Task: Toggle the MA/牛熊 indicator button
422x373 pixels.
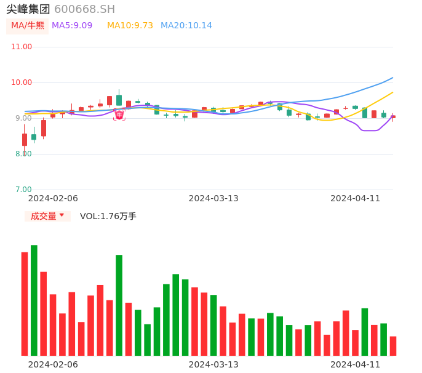Action: tap(28, 26)
